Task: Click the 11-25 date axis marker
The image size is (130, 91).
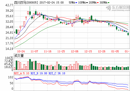Action: point(61,51)
